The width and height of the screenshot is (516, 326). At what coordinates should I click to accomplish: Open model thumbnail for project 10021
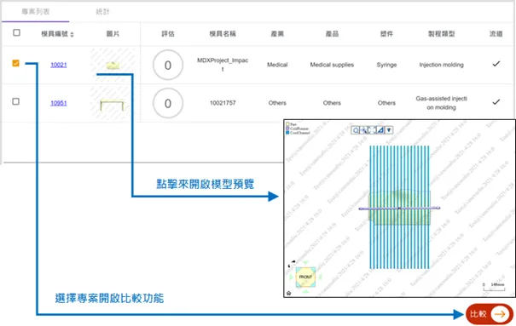coord(113,66)
